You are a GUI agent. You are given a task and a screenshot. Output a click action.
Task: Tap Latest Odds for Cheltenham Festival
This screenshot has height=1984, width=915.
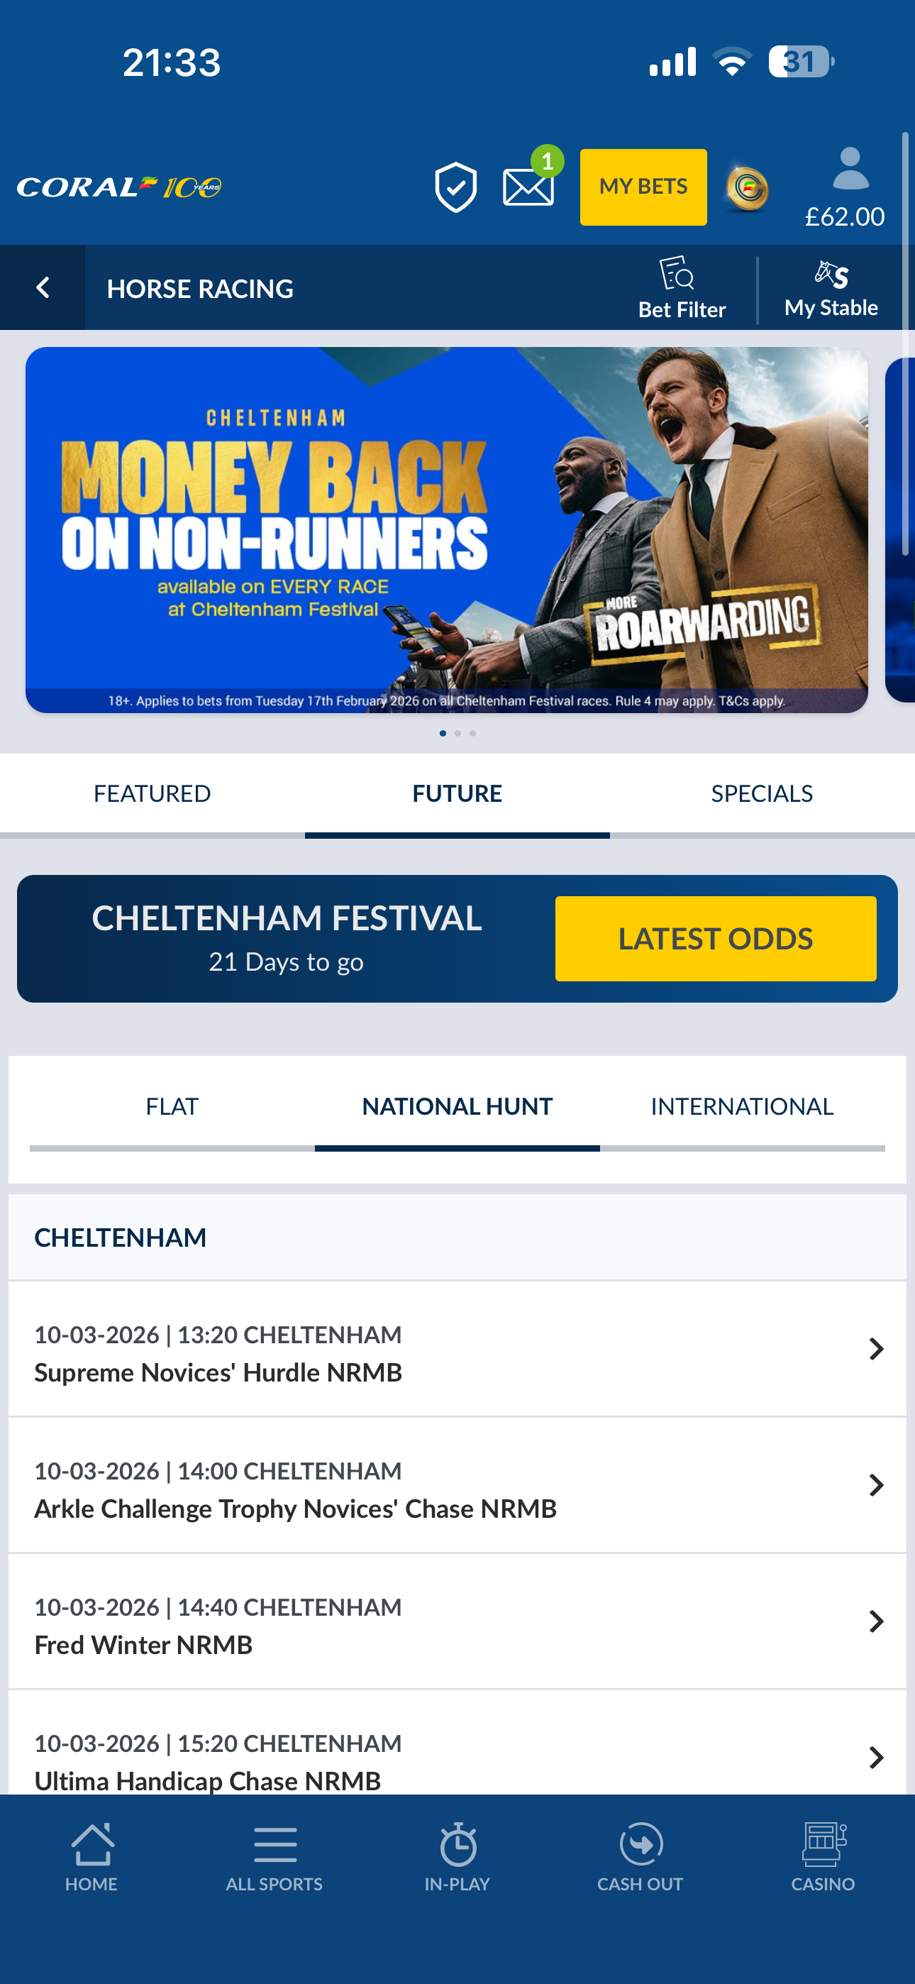716,938
